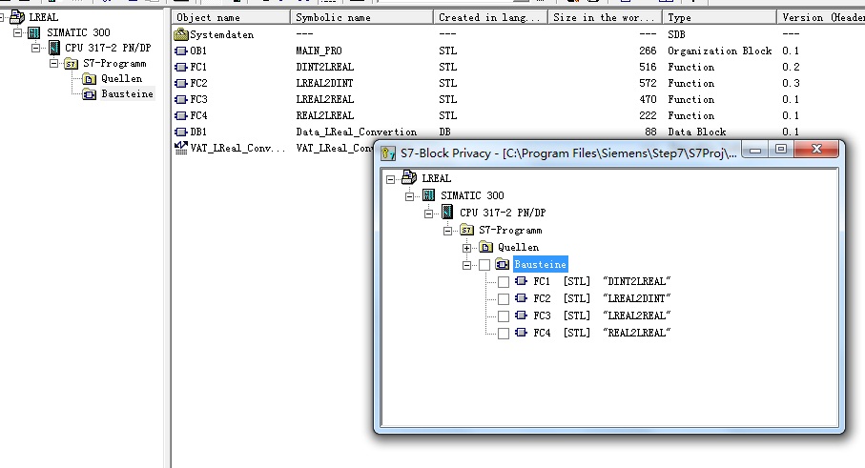Select VAT_LReal_Conv variable table icon

pyautogui.click(x=181, y=148)
